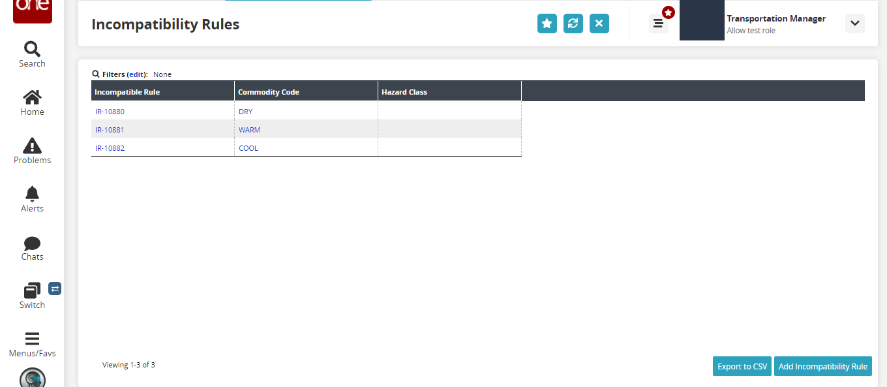887x387 pixels.
Task: Open Menus/Favs hamburger icon
Action: click(x=32, y=339)
